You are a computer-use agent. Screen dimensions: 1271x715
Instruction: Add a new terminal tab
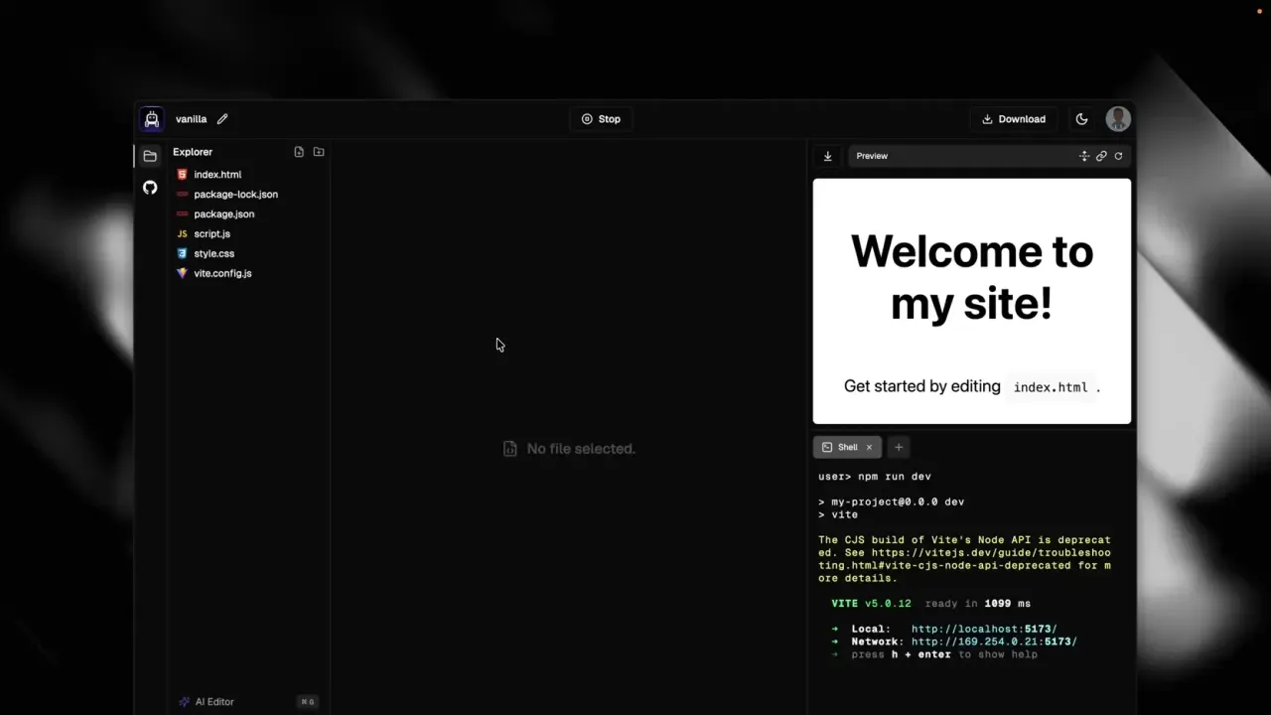pos(899,448)
